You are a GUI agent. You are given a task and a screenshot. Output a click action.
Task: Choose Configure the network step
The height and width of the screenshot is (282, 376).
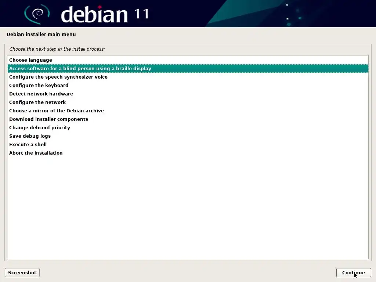point(188,102)
